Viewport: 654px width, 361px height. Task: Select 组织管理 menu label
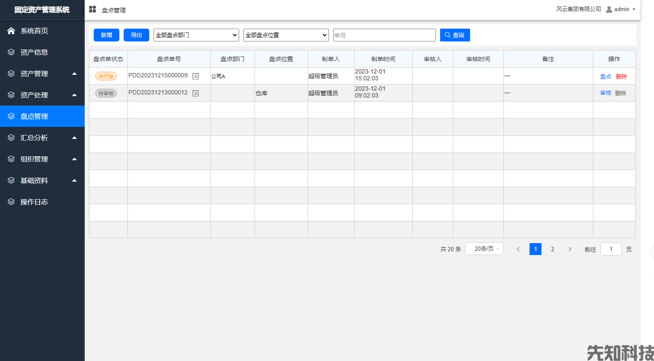[34, 159]
